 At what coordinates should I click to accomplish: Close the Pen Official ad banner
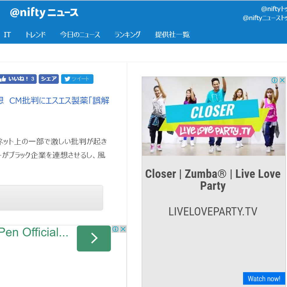coord(123,229)
